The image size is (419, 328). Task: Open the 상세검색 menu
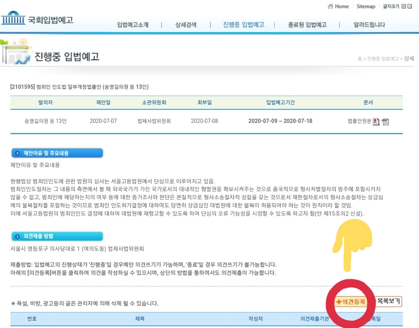pos(186,25)
